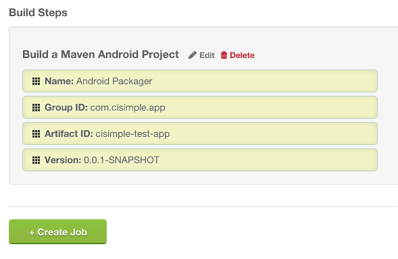Click the 'Build a Maven Android Project' heading
The height and width of the screenshot is (259, 398).
point(101,55)
